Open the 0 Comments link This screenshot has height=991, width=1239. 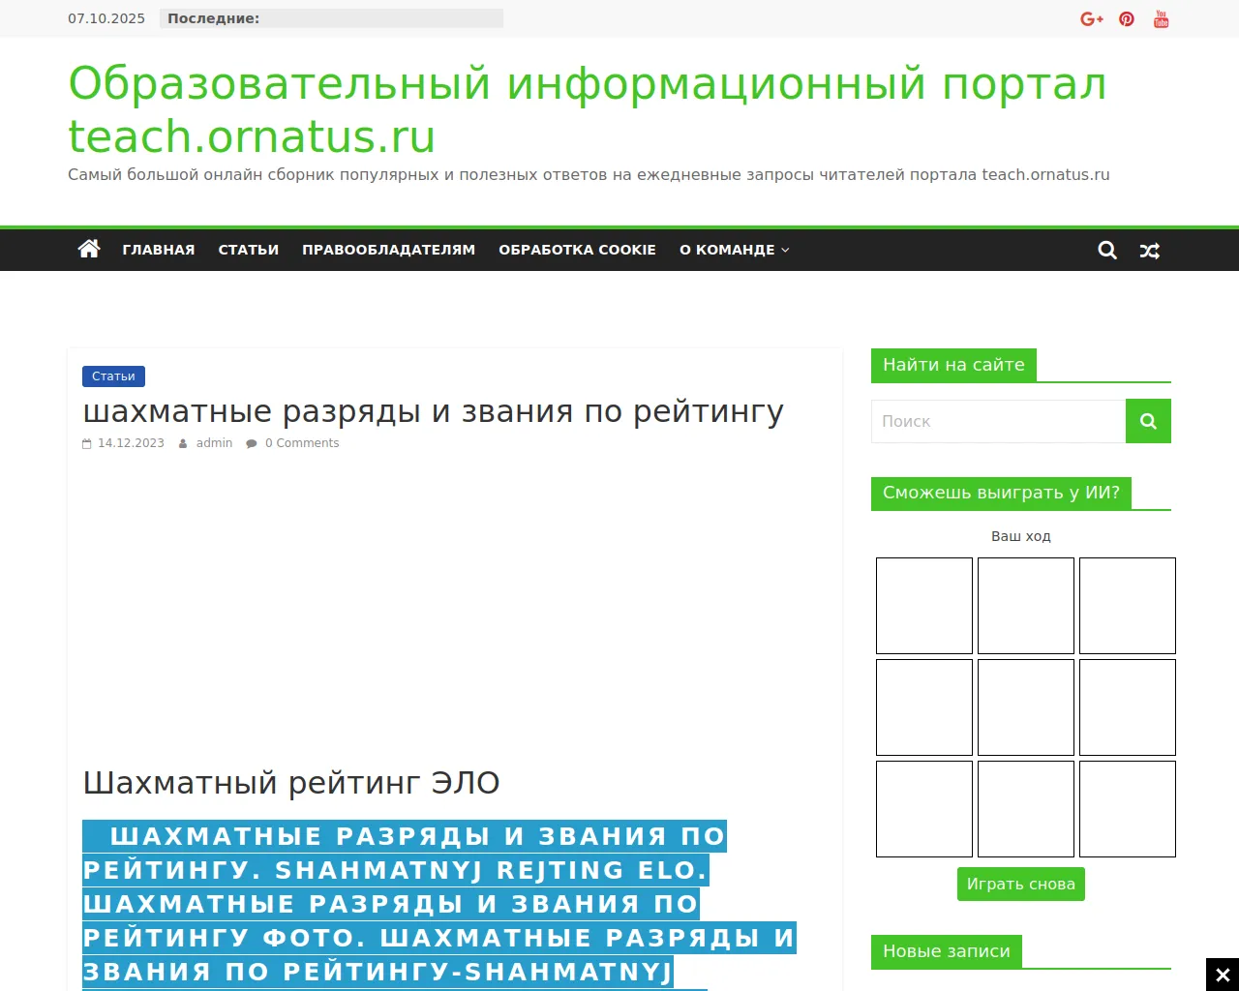click(302, 443)
